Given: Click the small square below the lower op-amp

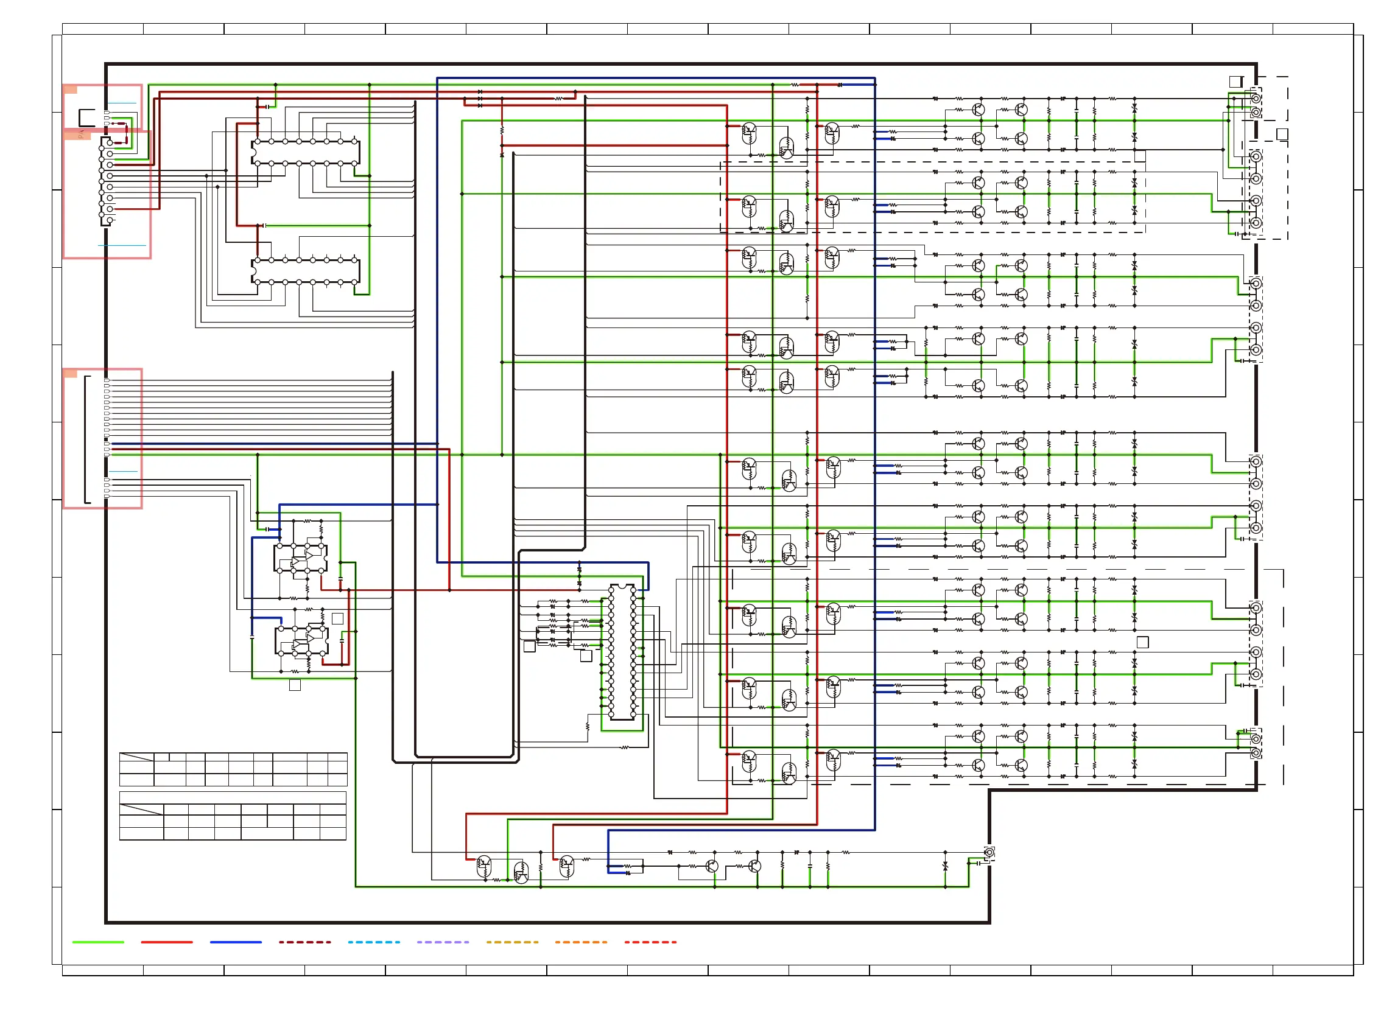Looking at the screenshot, I should pyautogui.click(x=295, y=685).
